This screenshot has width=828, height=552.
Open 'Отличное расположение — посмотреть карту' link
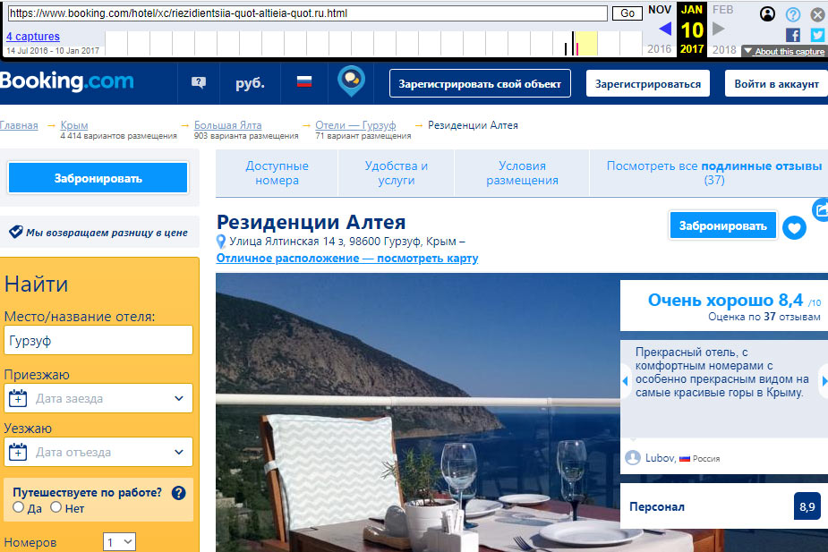pyautogui.click(x=347, y=259)
